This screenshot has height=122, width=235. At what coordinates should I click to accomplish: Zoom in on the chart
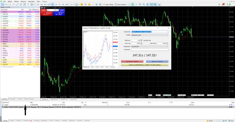pyautogui.click(x=140, y=4)
